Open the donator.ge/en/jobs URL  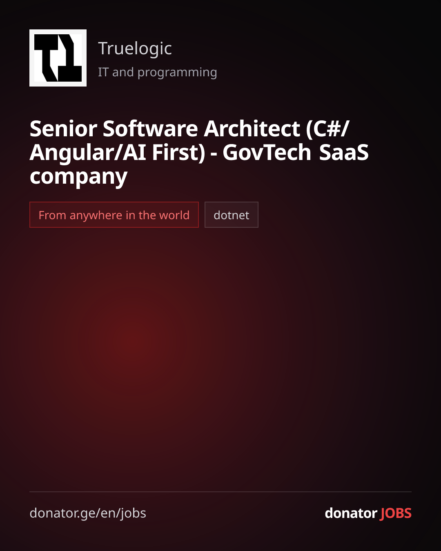[x=88, y=513]
